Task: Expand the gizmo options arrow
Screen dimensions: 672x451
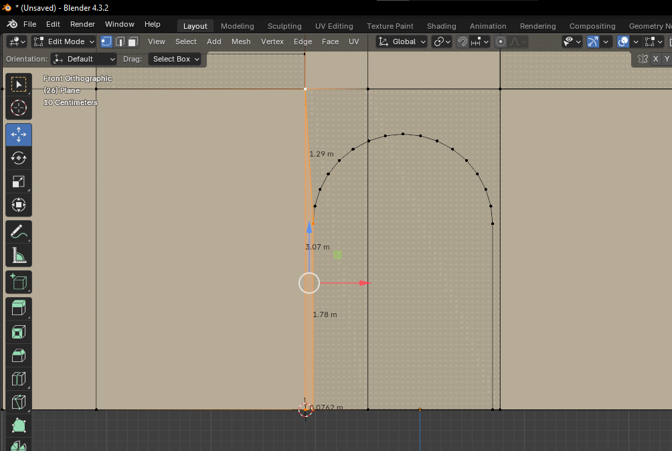Action: tap(606, 41)
